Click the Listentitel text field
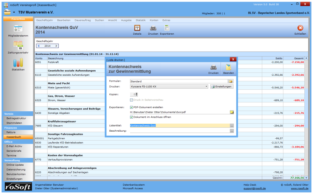 [179, 126]
